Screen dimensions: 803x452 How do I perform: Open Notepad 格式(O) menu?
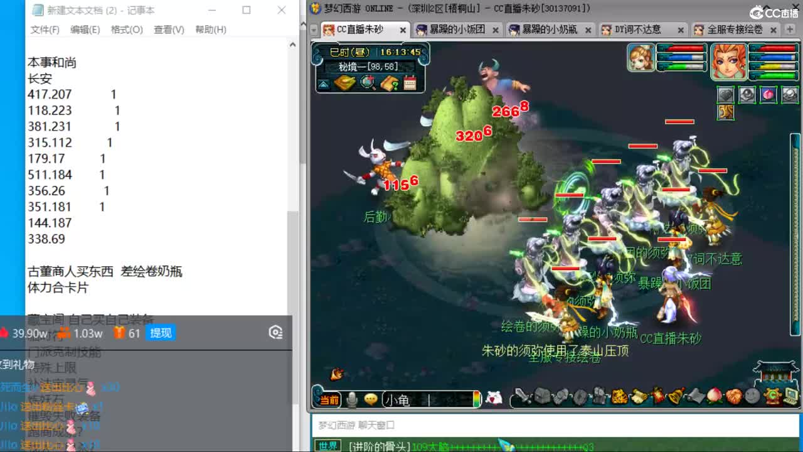tap(127, 30)
